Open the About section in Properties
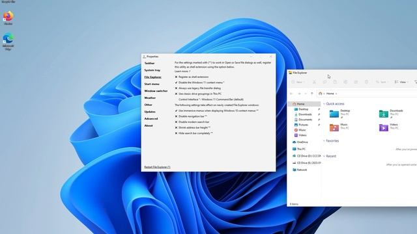The image size is (417, 234). click(x=149, y=125)
